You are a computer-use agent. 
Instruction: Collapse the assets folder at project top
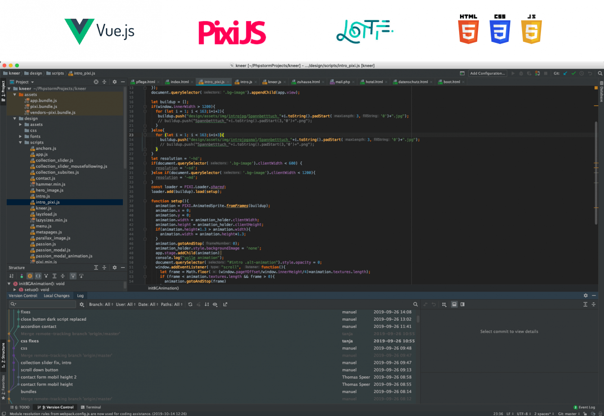point(15,95)
